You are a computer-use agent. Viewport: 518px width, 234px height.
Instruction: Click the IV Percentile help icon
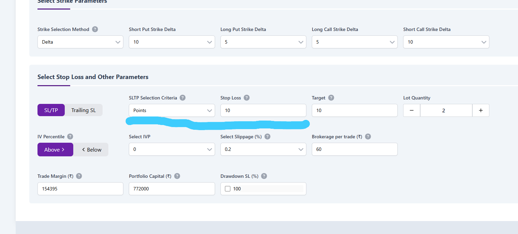click(70, 137)
